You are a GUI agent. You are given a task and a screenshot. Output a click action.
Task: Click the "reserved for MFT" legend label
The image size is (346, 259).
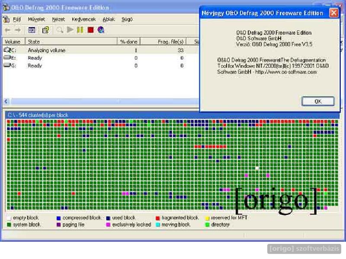(x=229, y=218)
